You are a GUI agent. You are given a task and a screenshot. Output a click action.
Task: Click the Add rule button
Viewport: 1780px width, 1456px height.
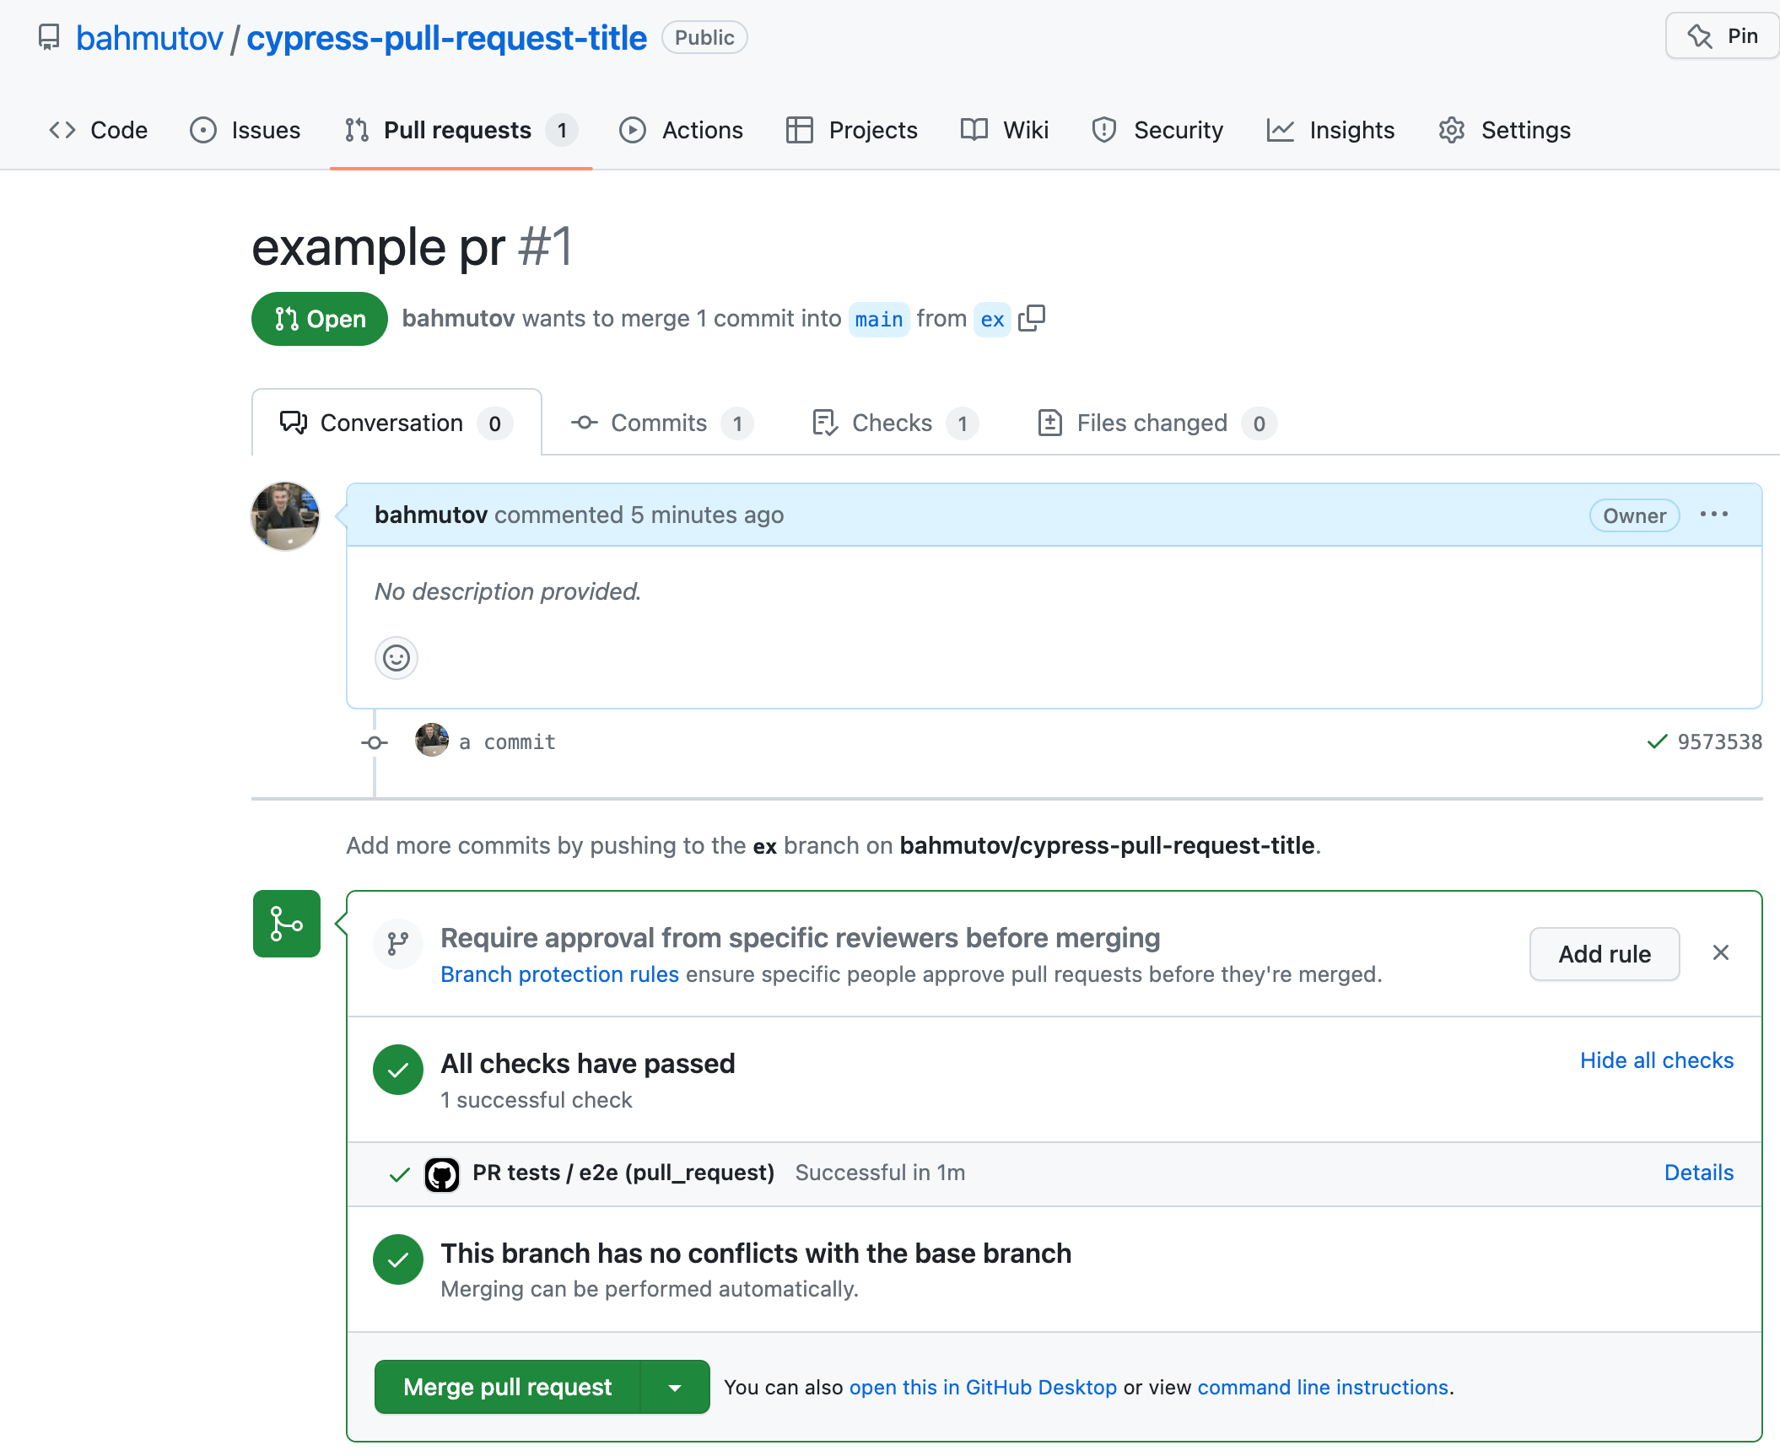[x=1605, y=952]
